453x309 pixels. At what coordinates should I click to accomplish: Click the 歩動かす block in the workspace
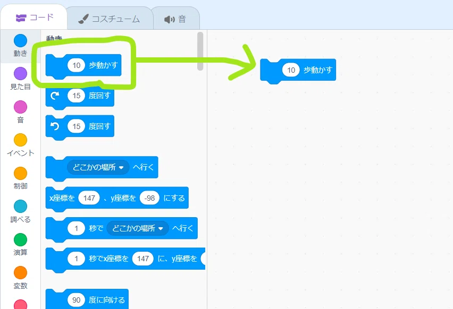[298, 71]
